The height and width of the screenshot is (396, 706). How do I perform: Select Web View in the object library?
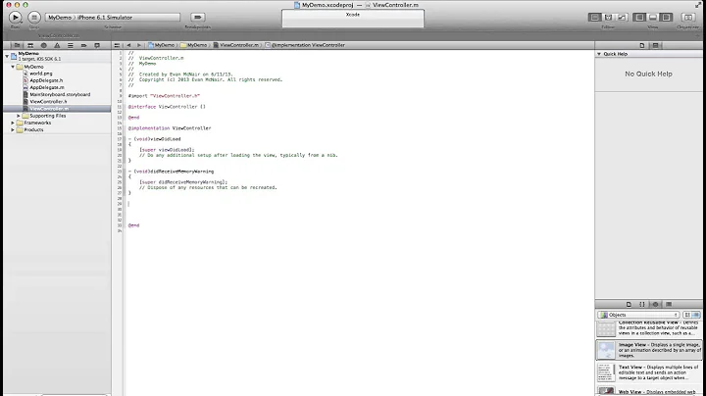pos(649,391)
